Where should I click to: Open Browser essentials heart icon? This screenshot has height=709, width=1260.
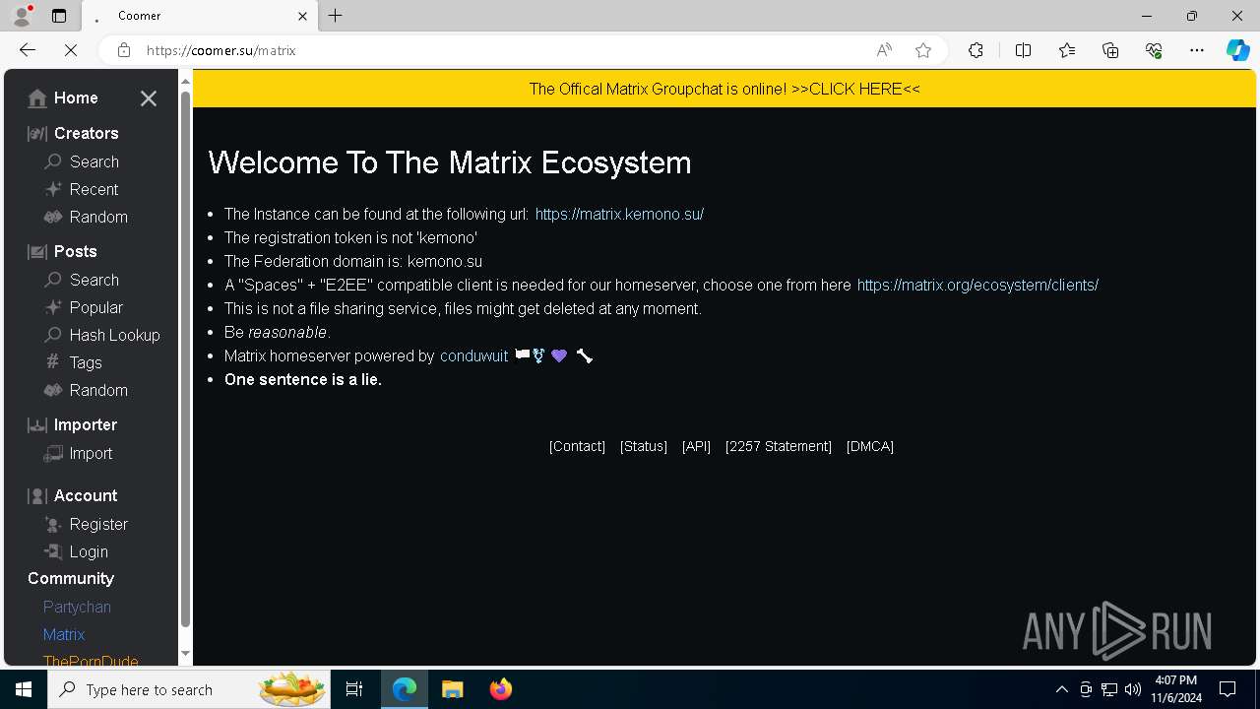(x=1154, y=50)
